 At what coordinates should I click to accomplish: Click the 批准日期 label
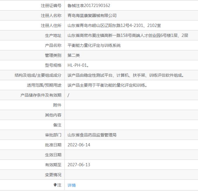coord(53,145)
